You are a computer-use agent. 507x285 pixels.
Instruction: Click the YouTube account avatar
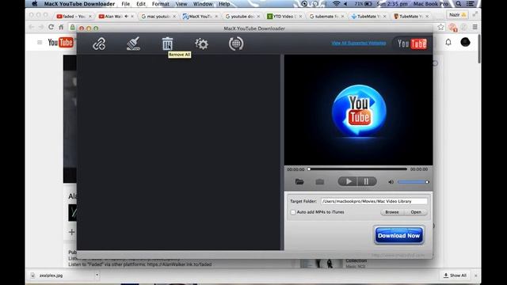(x=465, y=42)
